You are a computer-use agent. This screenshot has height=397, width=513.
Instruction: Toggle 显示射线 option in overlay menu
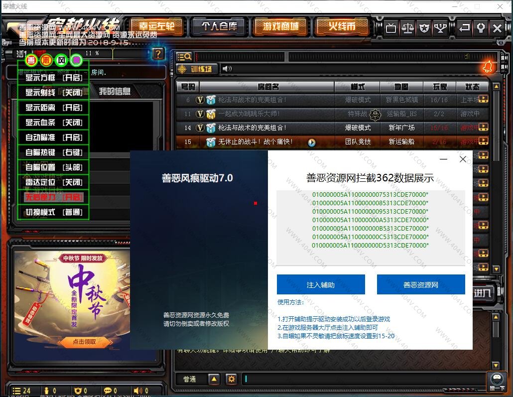coord(54,93)
